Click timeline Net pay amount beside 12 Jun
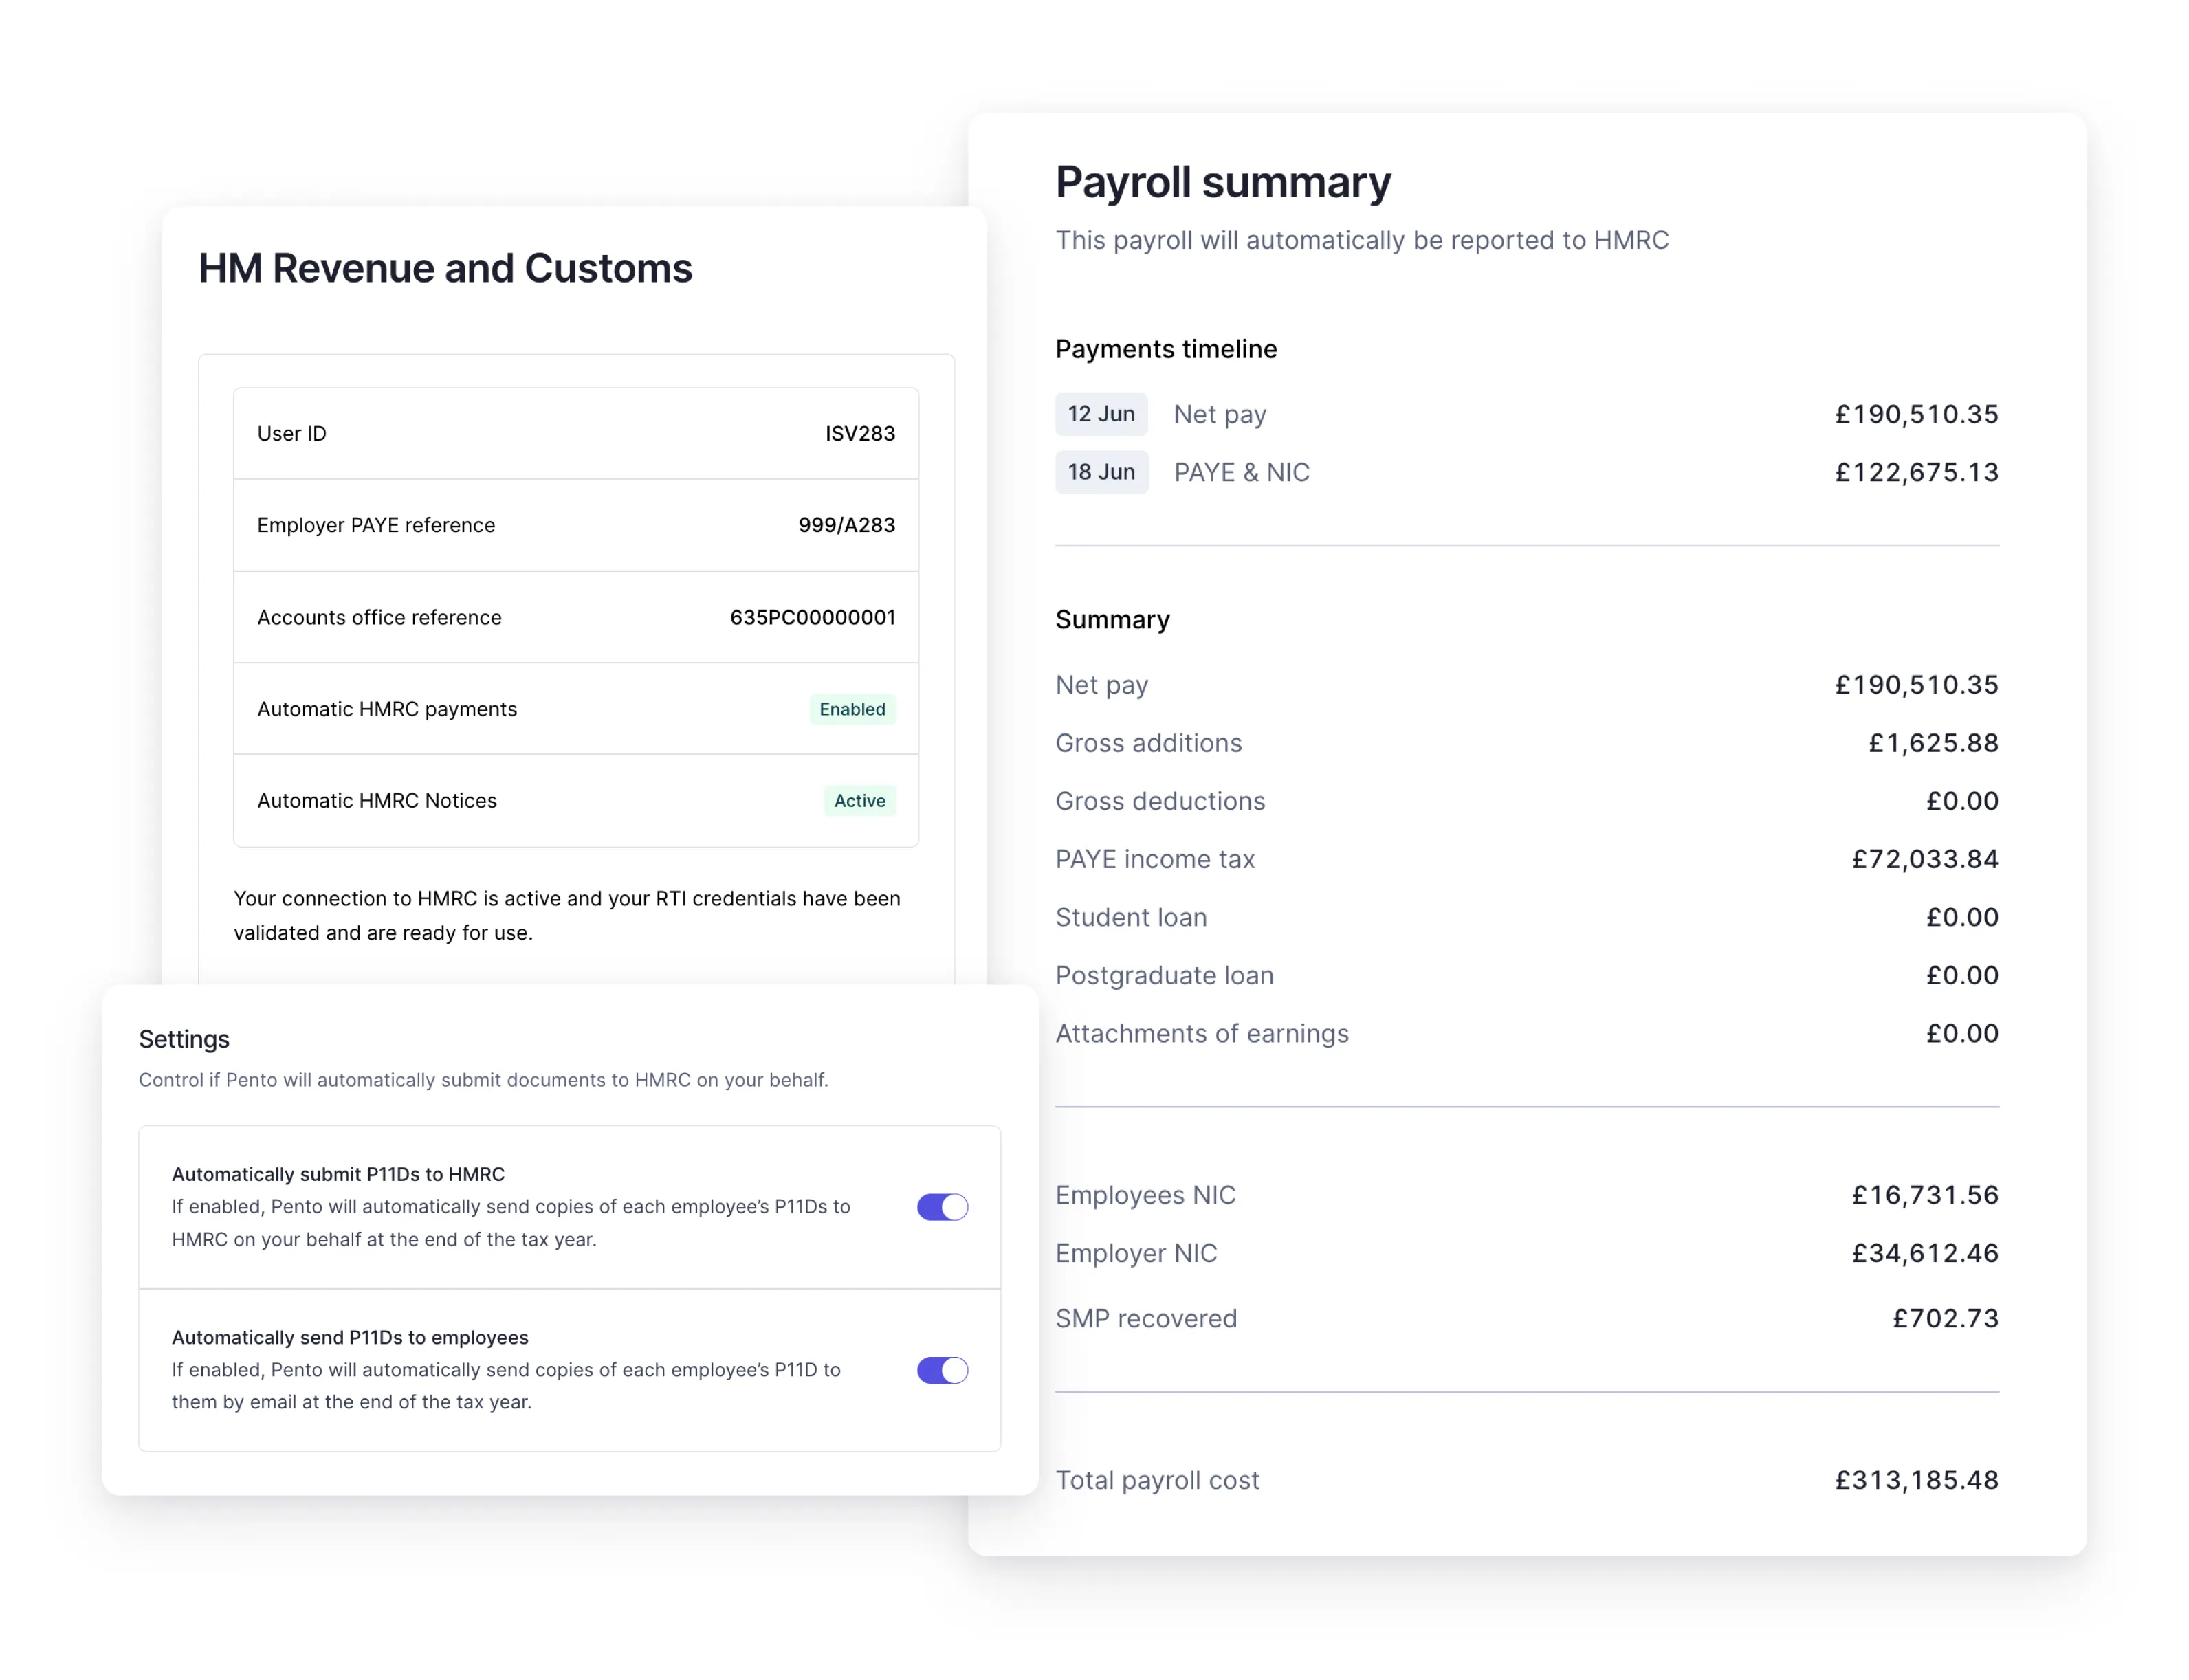The image size is (2189, 1680). click(1916, 414)
